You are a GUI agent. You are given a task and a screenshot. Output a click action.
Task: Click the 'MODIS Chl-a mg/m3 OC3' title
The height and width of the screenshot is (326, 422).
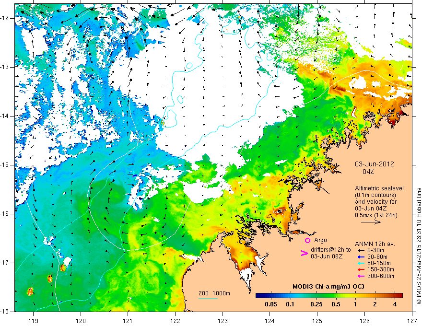pyautogui.click(x=328, y=287)
